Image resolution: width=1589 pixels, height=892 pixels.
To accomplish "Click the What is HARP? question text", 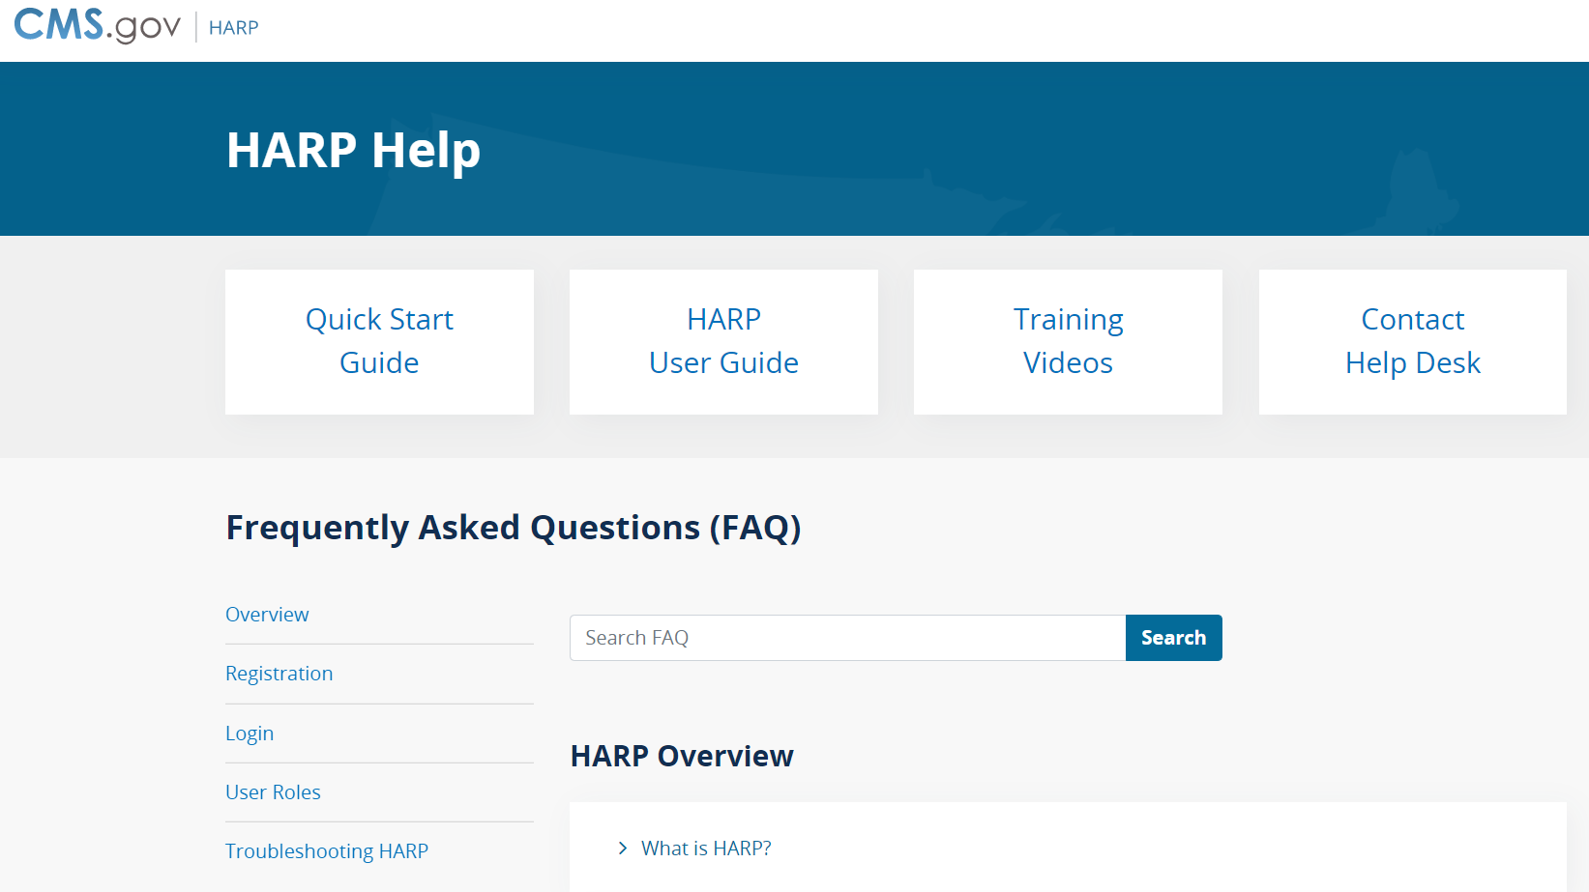I will [x=706, y=849].
